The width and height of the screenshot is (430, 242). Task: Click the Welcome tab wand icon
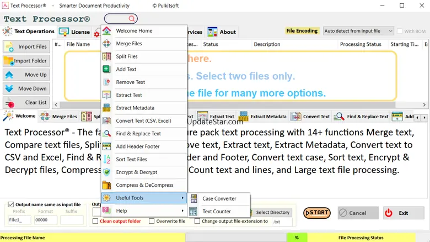8,116
